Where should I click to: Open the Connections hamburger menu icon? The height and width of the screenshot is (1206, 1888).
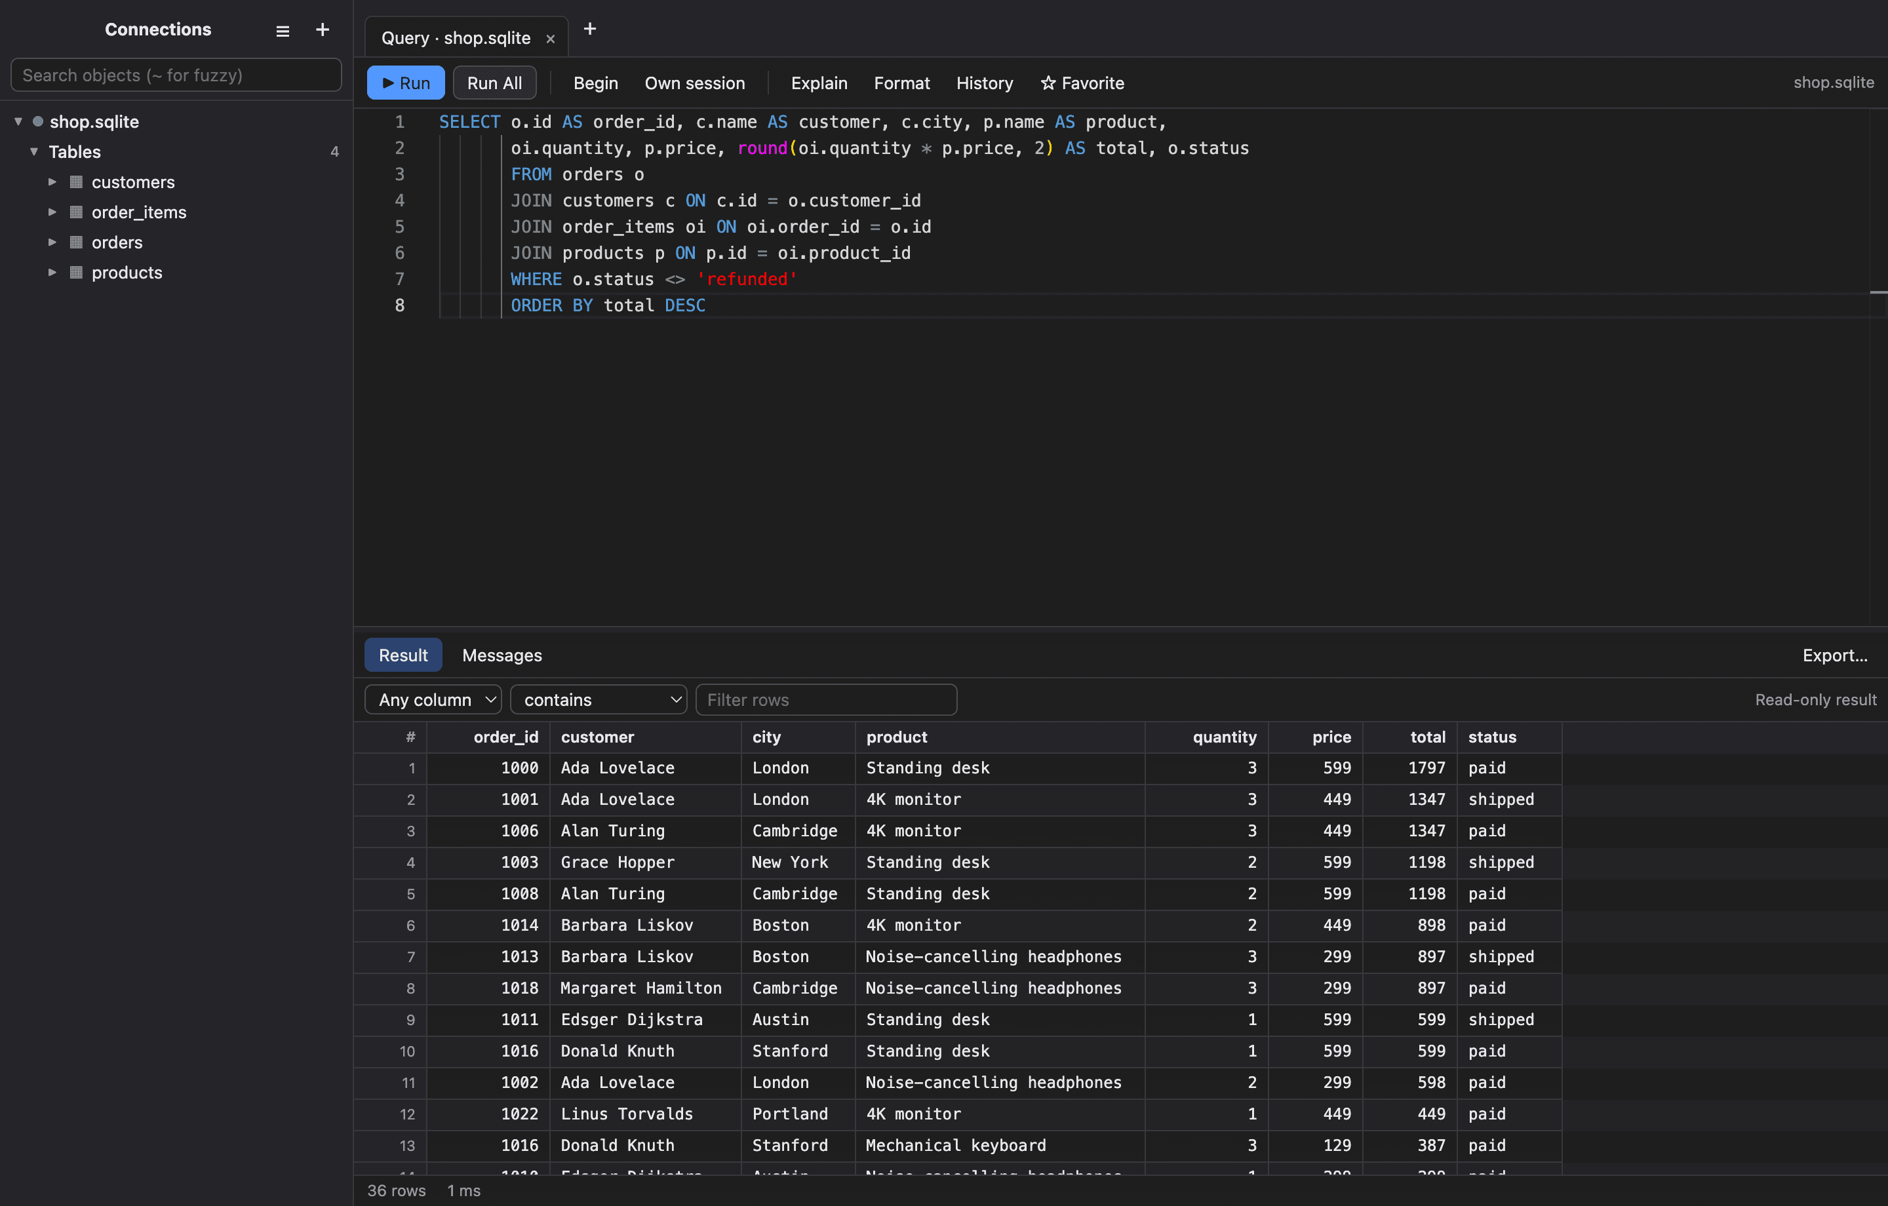tap(283, 31)
